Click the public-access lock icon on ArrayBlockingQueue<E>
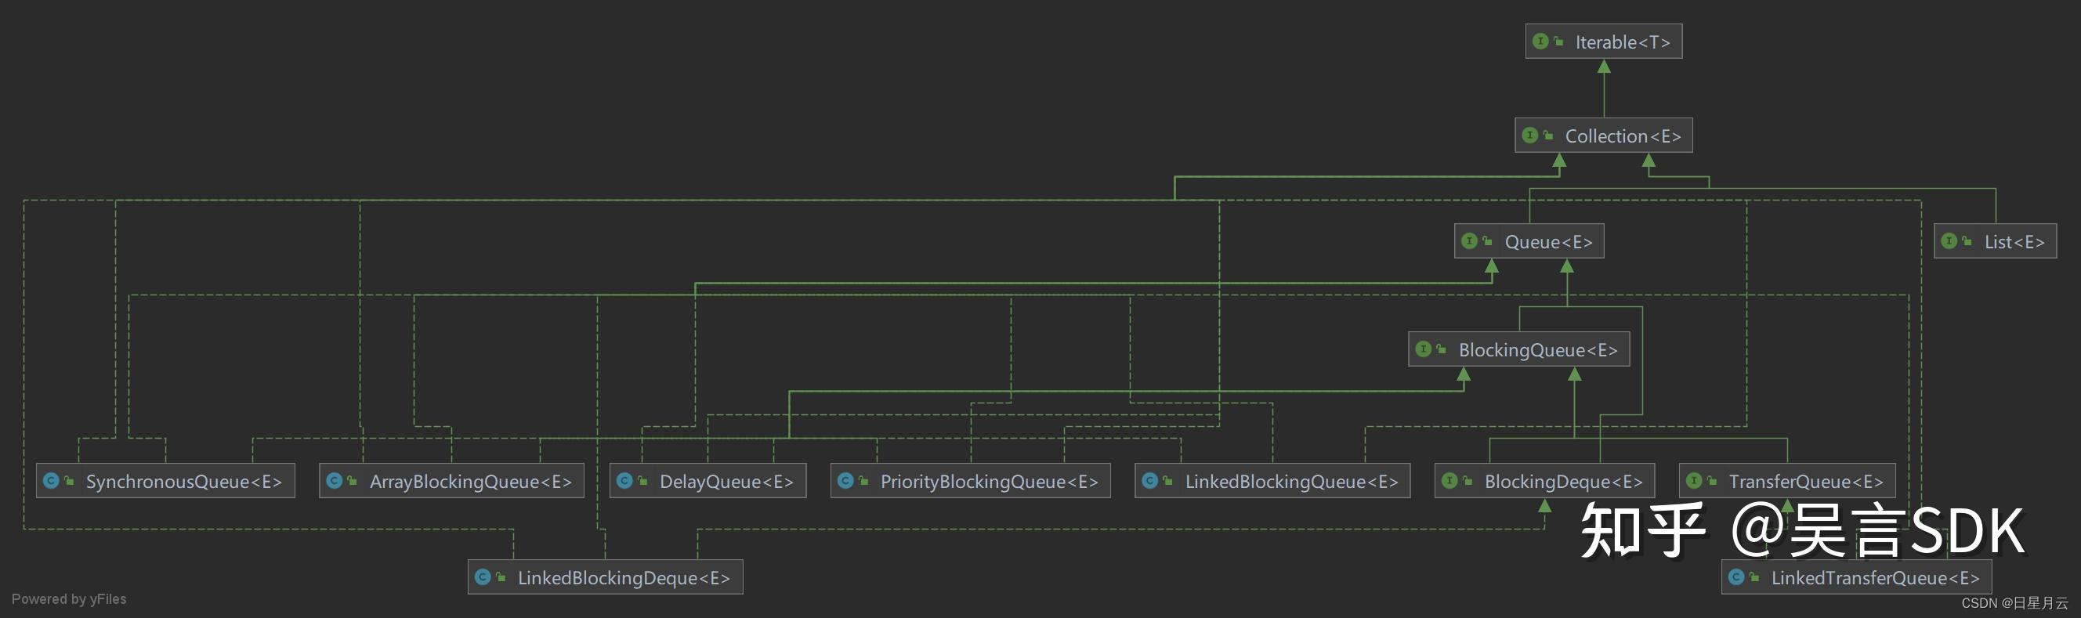2081x618 pixels. coord(353,481)
